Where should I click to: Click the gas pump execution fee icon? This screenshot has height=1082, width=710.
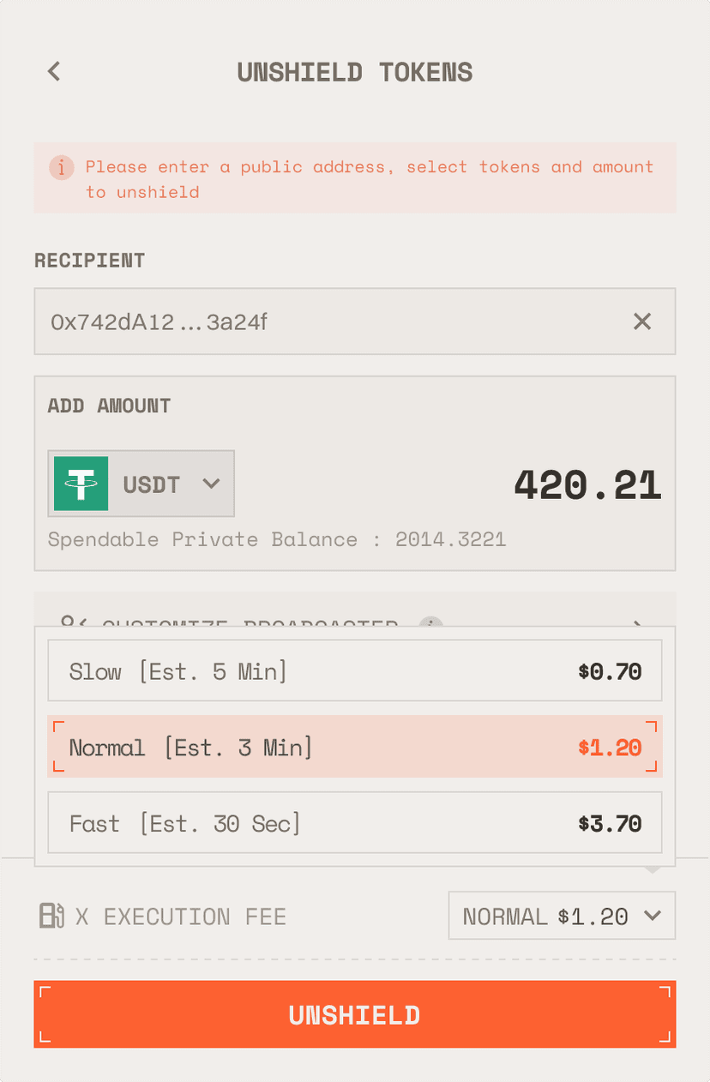52,916
